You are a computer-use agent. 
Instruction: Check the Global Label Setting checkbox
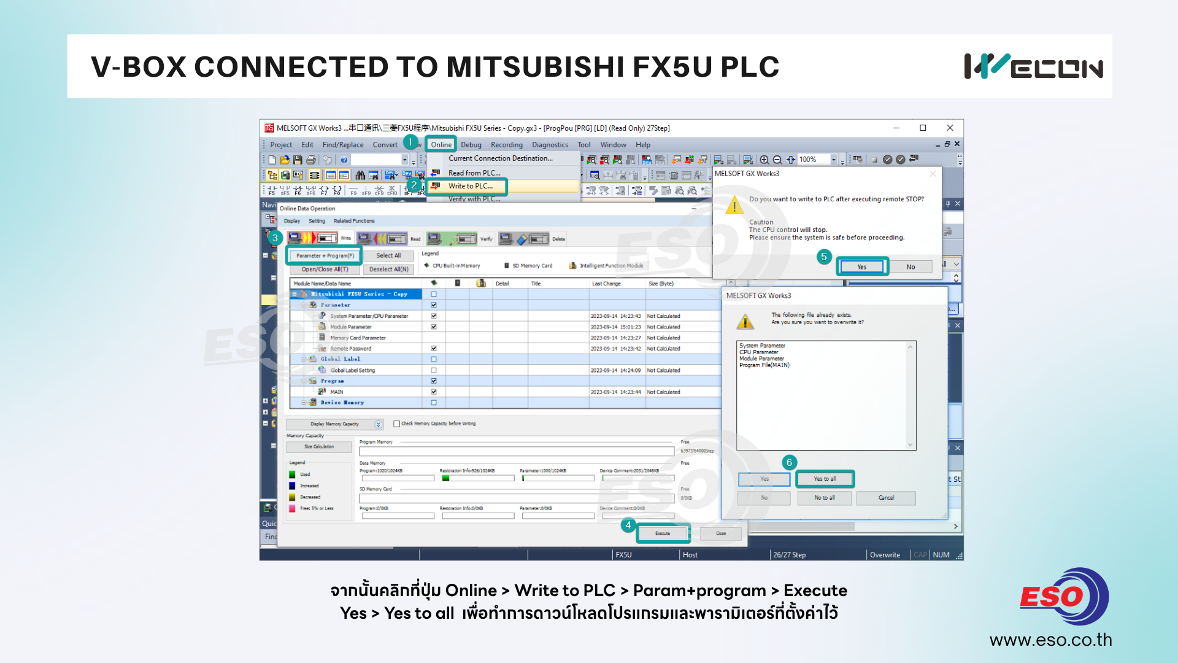434,370
